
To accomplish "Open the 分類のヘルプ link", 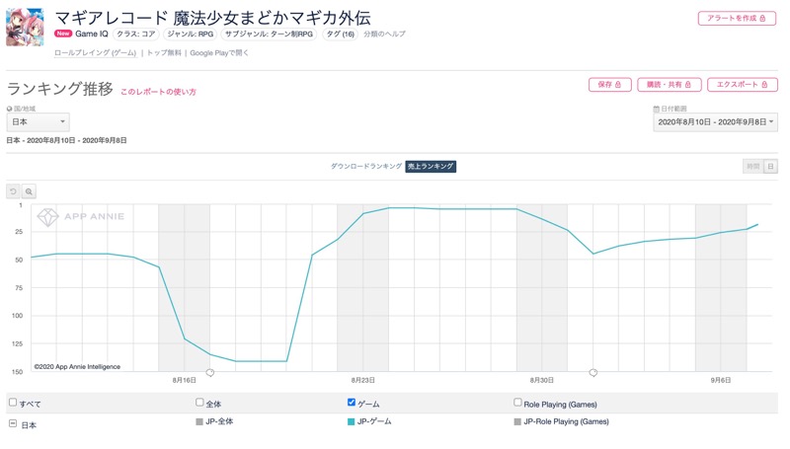I will coord(384,34).
